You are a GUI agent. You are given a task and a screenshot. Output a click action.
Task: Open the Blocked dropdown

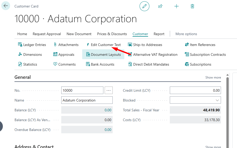195,100
